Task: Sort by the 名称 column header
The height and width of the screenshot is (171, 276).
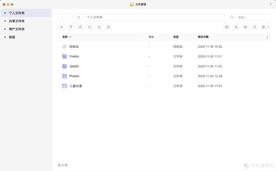Action: click(x=65, y=37)
